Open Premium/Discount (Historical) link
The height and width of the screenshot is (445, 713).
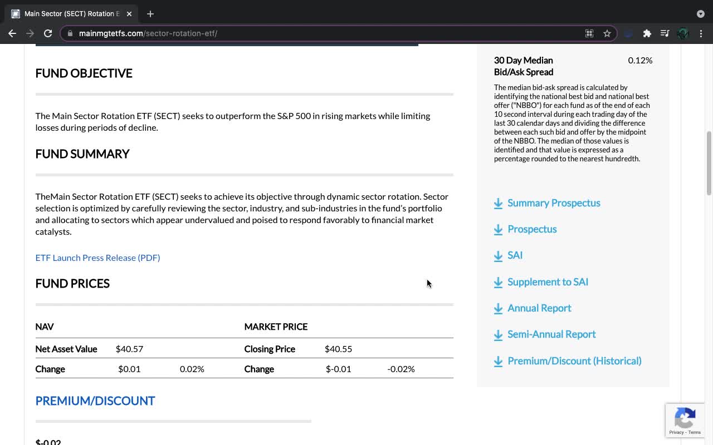[574, 361]
